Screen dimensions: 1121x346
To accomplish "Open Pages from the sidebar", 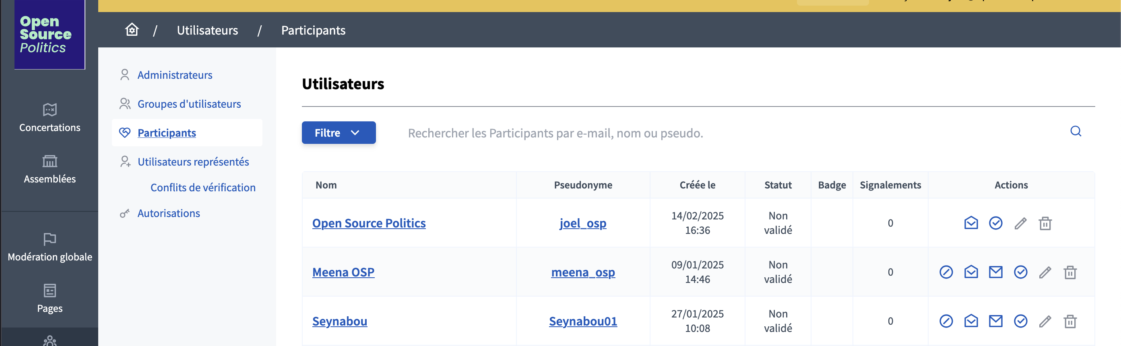I will [x=50, y=299].
